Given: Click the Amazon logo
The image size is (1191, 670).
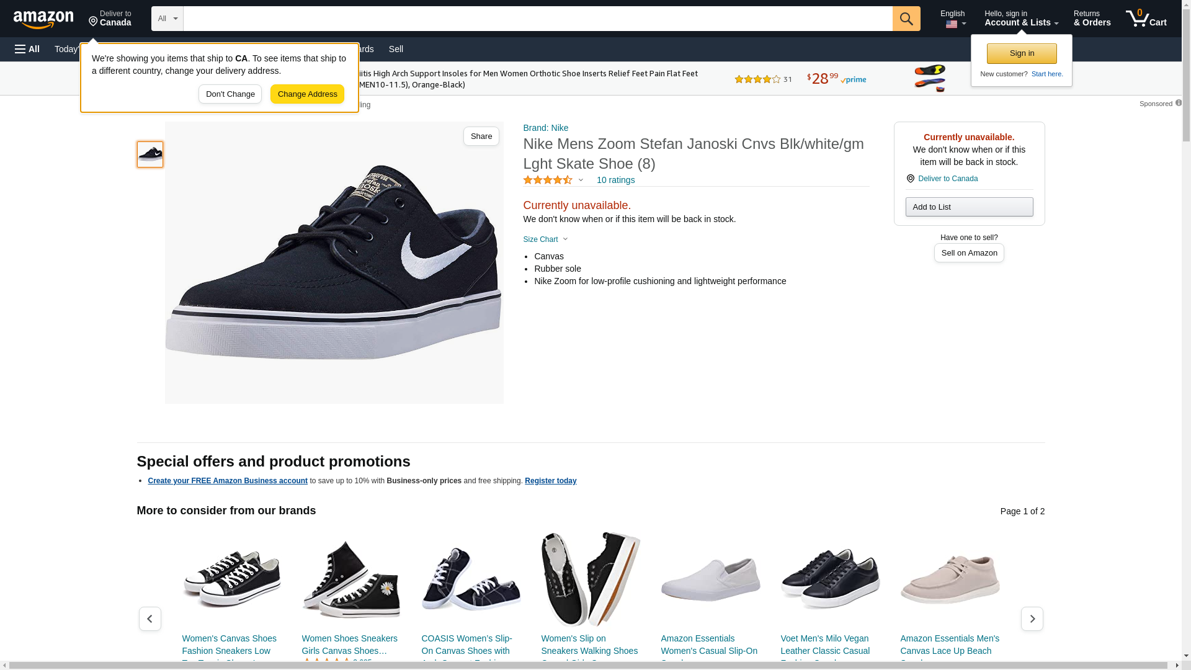Looking at the screenshot, I should pos(43,20).
